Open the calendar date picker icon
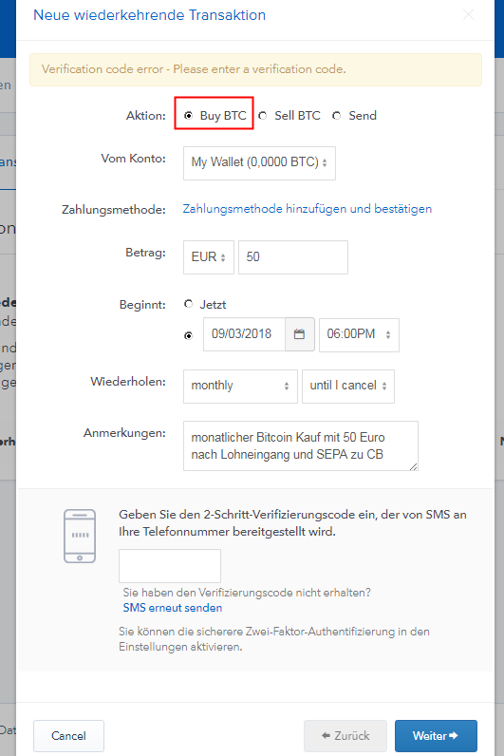This screenshot has height=756, width=504. coord(300,334)
